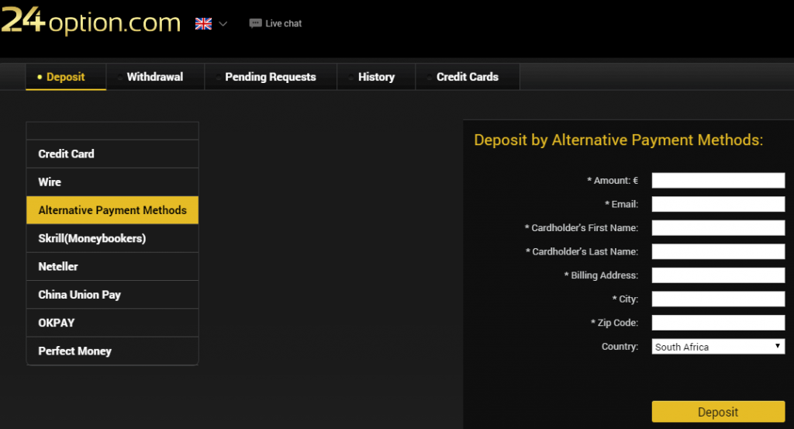Click the Cardholder's Last Name field

718,251
